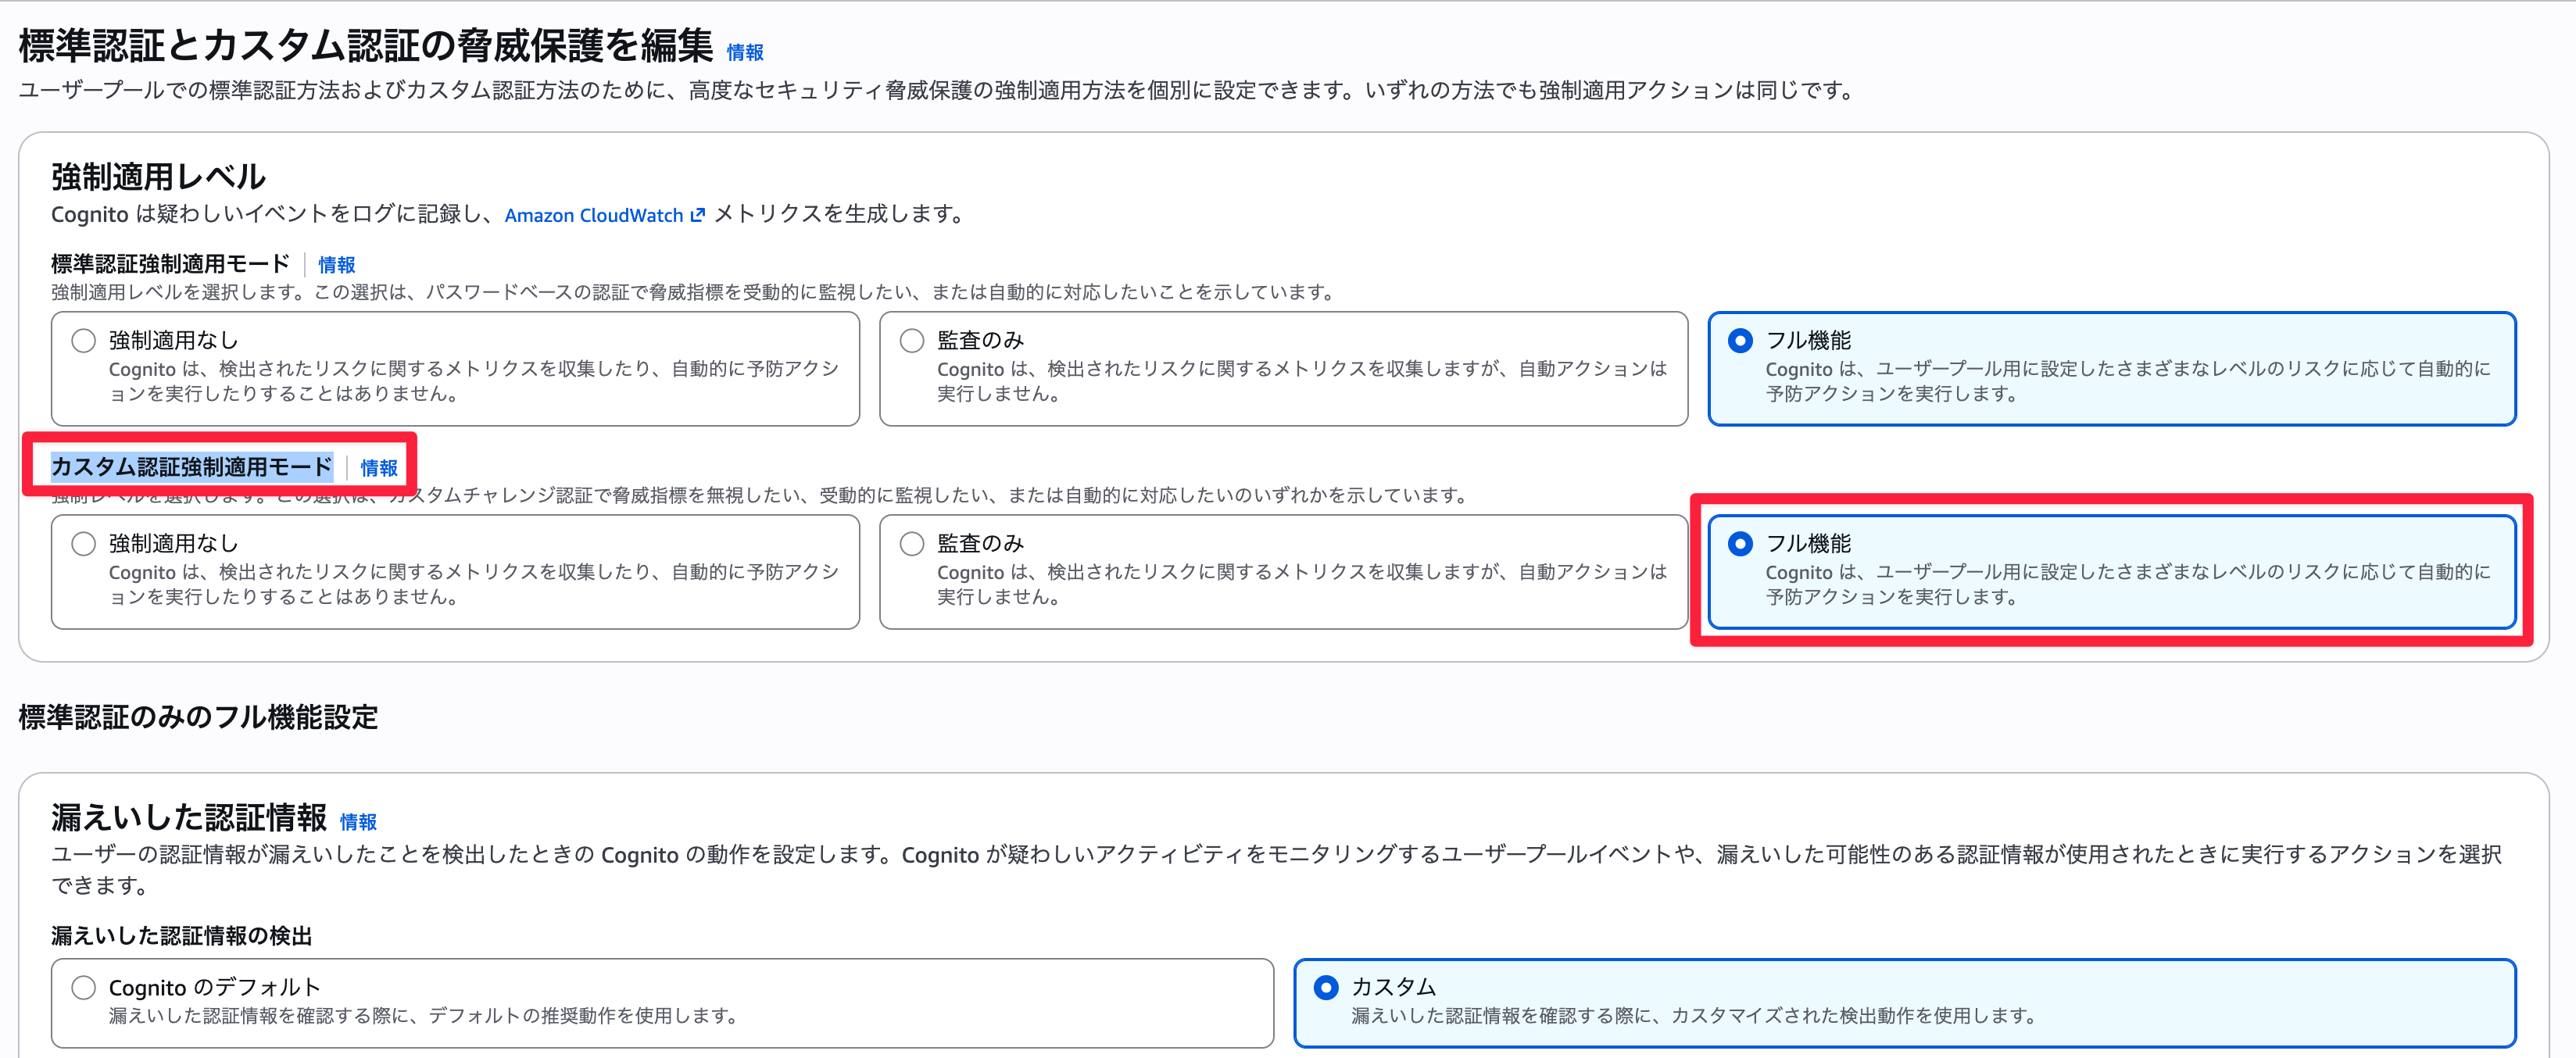Viewport: 2576px width, 1058px height.
Task: Click the カスタム認証強制適用モード label
Action: coord(191,467)
